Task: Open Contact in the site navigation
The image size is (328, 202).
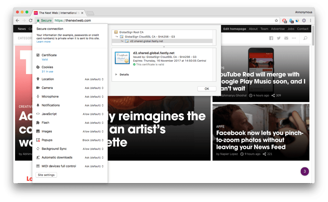Action: click(x=303, y=29)
